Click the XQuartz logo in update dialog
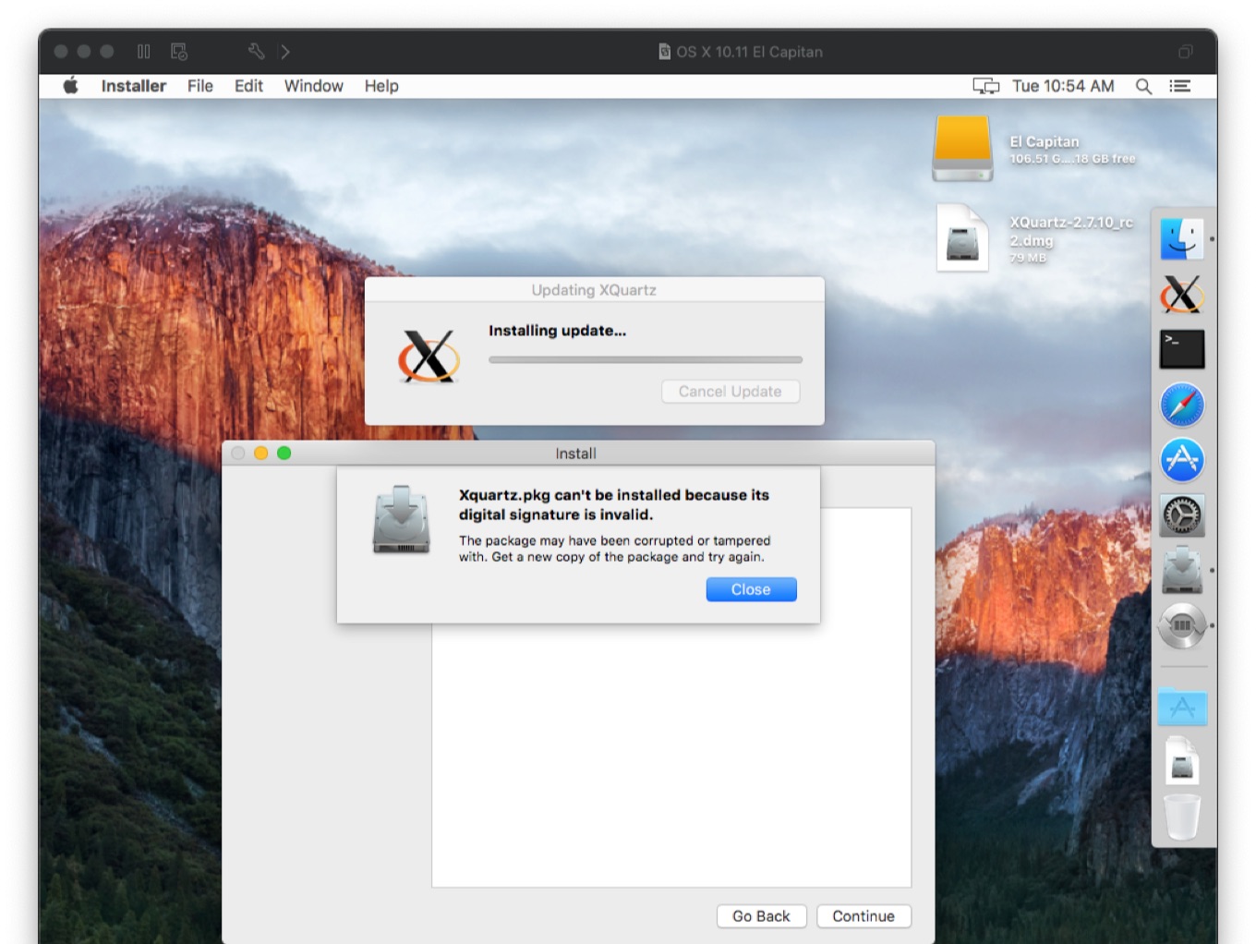Screen dimensions: 1256x944 (429, 356)
